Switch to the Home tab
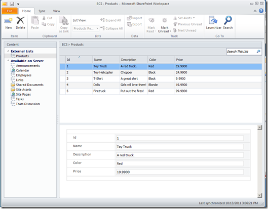This screenshot has width=268, height=209. pos(26,11)
